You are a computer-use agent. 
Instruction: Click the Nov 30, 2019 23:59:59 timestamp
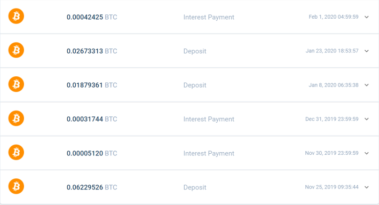coord(331,153)
